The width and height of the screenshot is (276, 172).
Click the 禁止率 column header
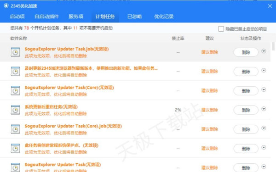point(178,38)
